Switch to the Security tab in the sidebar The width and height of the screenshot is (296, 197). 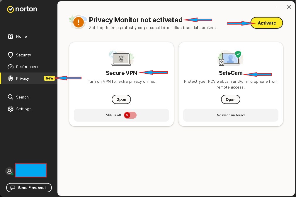(24, 55)
